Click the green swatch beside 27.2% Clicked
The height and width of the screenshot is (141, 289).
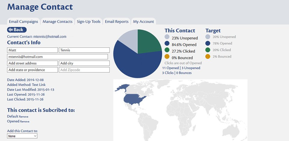coord(167,50)
